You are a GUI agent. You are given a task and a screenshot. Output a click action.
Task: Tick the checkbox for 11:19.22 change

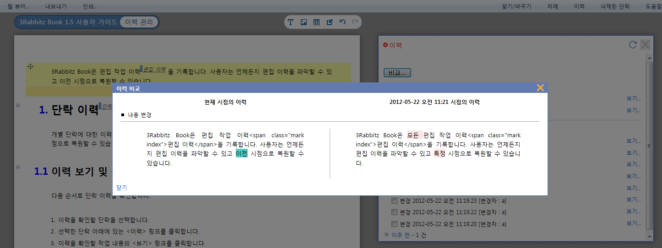[x=394, y=212]
